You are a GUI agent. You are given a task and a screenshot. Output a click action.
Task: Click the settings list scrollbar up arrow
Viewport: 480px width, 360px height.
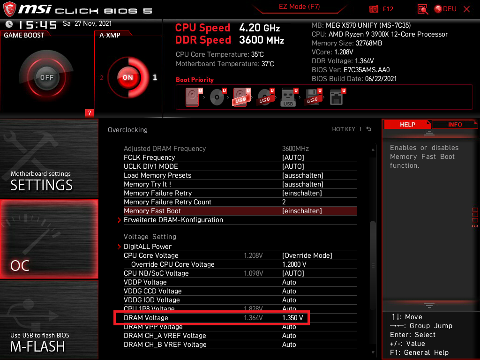[x=373, y=150]
